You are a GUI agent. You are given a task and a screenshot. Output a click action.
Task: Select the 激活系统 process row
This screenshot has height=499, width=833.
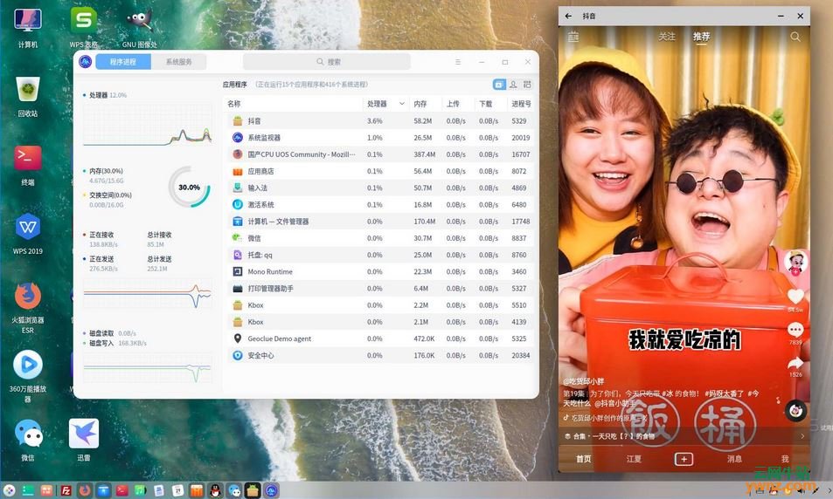tap(380, 205)
